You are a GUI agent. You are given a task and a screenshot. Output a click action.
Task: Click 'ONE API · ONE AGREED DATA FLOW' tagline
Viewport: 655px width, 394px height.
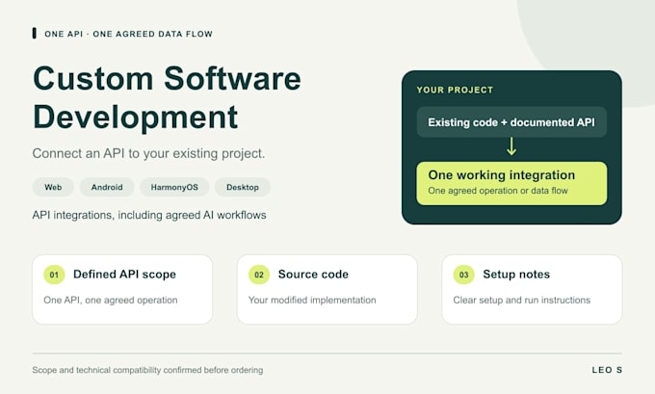(x=129, y=34)
